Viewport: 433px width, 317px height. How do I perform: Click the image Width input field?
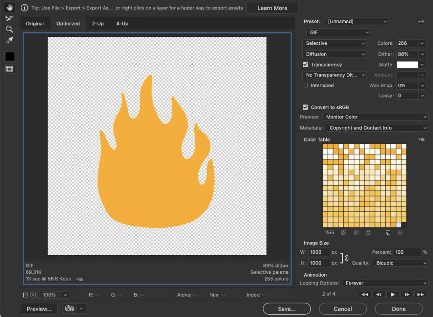coord(319,252)
